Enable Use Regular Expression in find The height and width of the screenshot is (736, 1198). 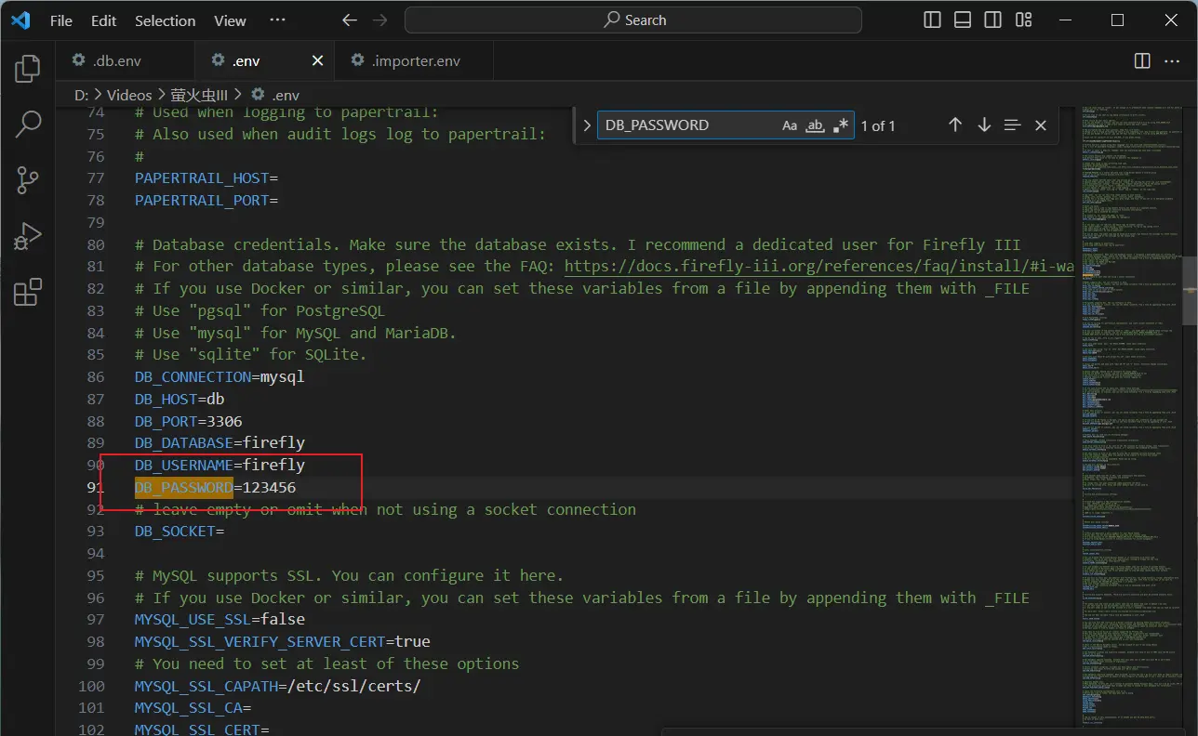click(x=840, y=125)
